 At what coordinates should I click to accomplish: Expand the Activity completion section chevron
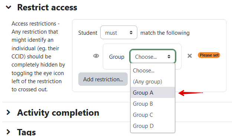click(x=9, y=112)
